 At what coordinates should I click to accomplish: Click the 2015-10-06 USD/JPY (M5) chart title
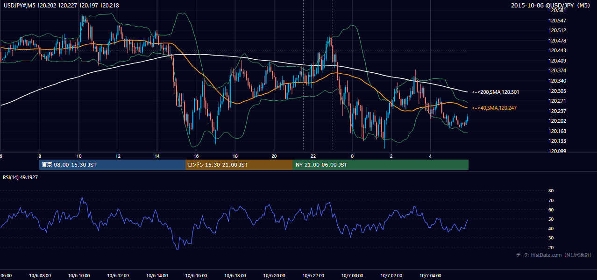551,6
